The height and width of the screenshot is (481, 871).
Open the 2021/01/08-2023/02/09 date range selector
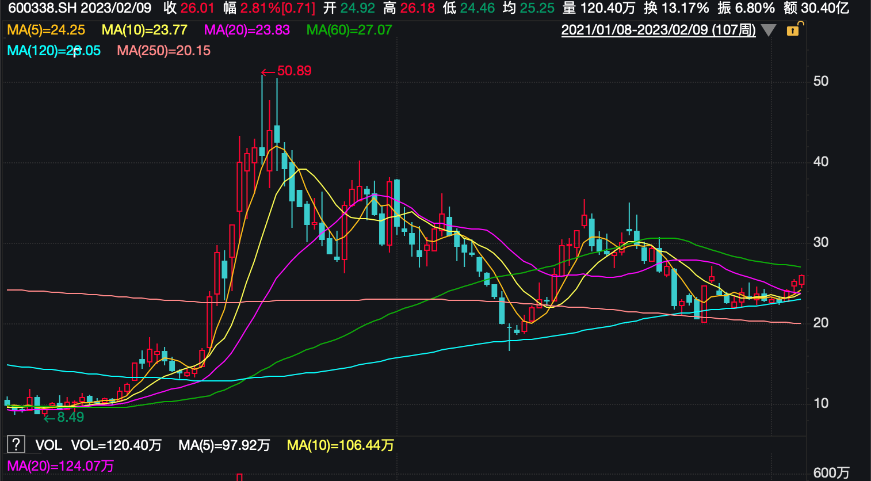pyautogui.click(x=658, y=30)
